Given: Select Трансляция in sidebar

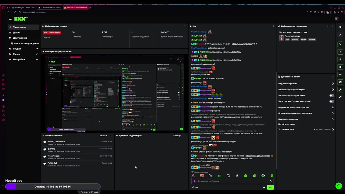Looking at the screenshot, I should click(x=23, y=27).
